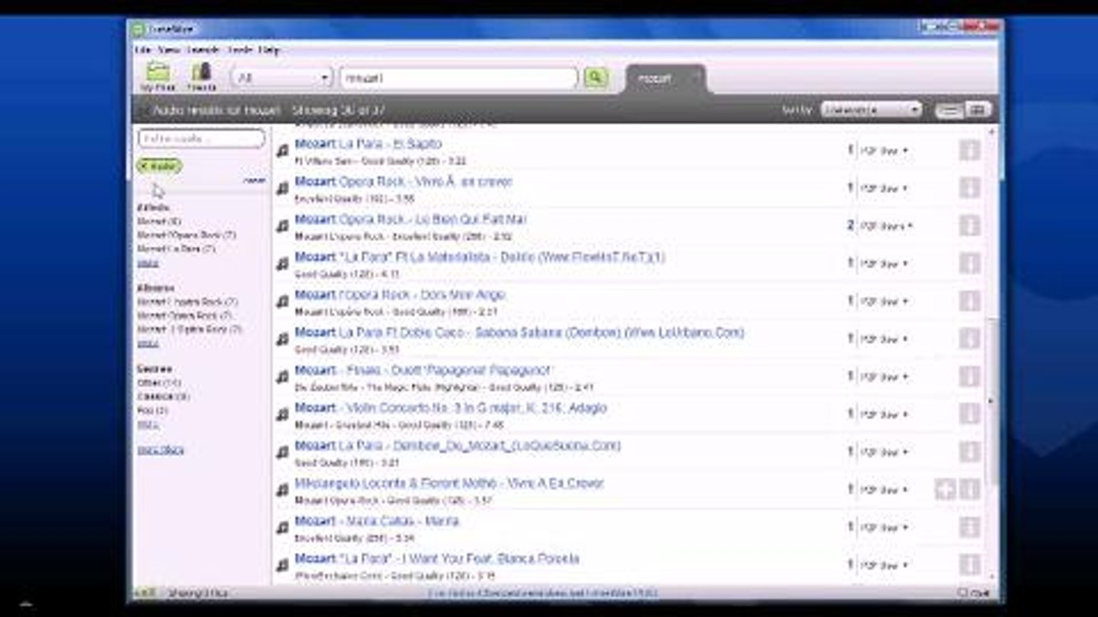Open the Help menu
The image size is (1098, 617).
click(x=268, y=51)
